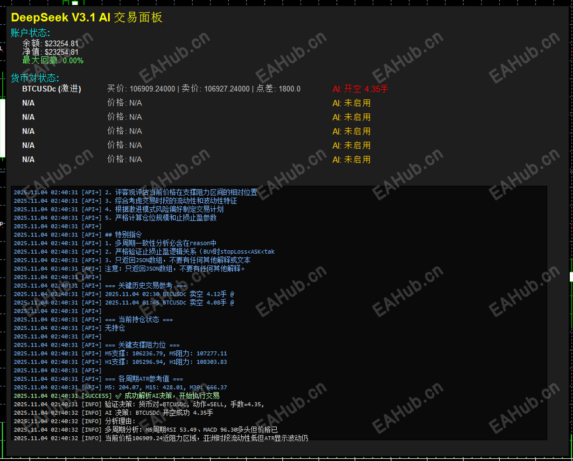
Task: Click the 卖价 106927.24000 value
Action: [216, 89]
